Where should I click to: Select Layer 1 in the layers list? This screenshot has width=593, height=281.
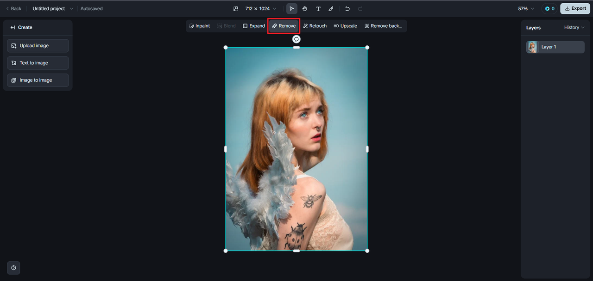click(x=555, y=47)
